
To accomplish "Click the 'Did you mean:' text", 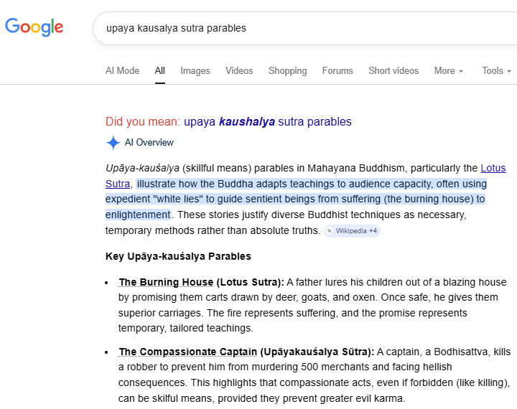I will [x=143, y=121].
